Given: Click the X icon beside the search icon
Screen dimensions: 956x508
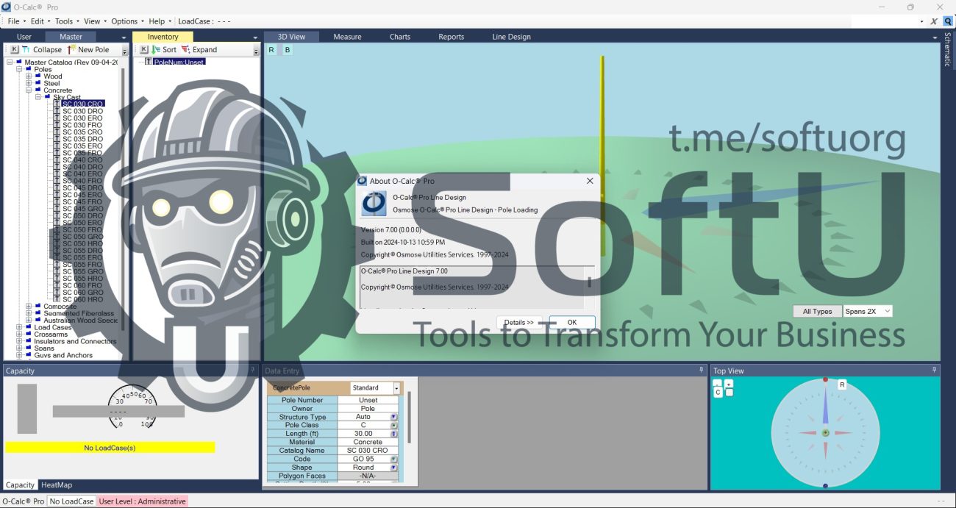Looking at the screenshot, I should pos(934,21).
